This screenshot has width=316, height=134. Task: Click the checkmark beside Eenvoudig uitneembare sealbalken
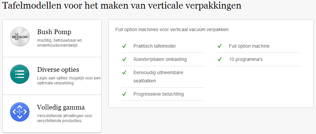coord(124,72)
